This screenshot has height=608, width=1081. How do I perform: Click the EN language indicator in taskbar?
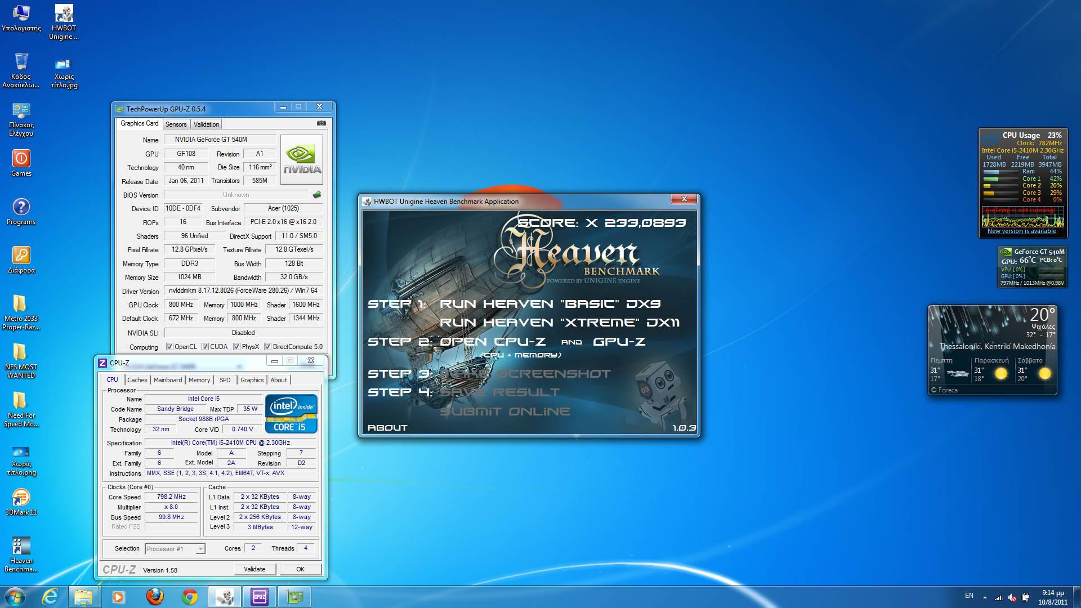(969, 596)
